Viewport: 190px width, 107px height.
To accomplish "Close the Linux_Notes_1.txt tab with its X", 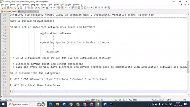I will [16, 12].
